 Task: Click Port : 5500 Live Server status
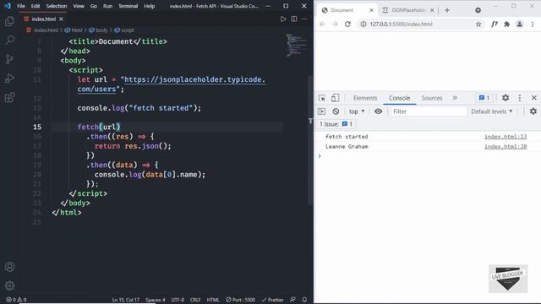click(240, 300)
